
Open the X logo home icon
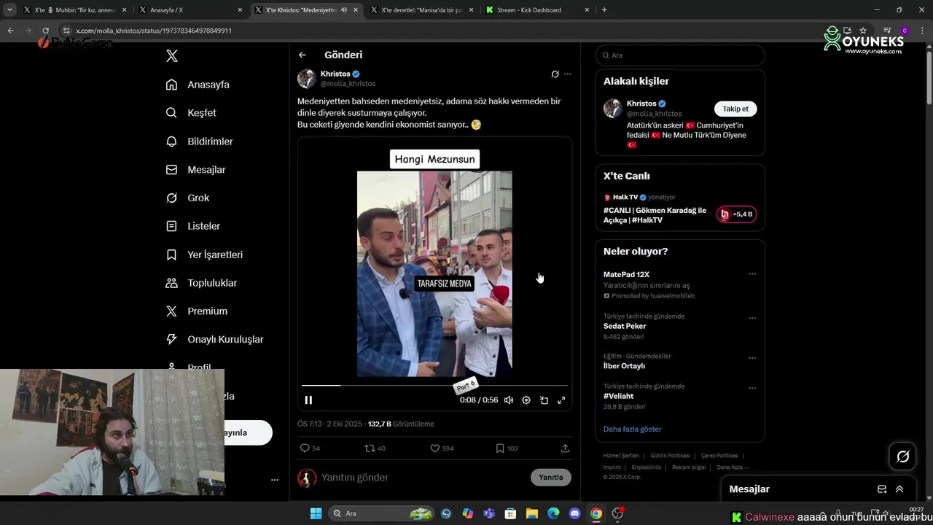pos(171,56)
